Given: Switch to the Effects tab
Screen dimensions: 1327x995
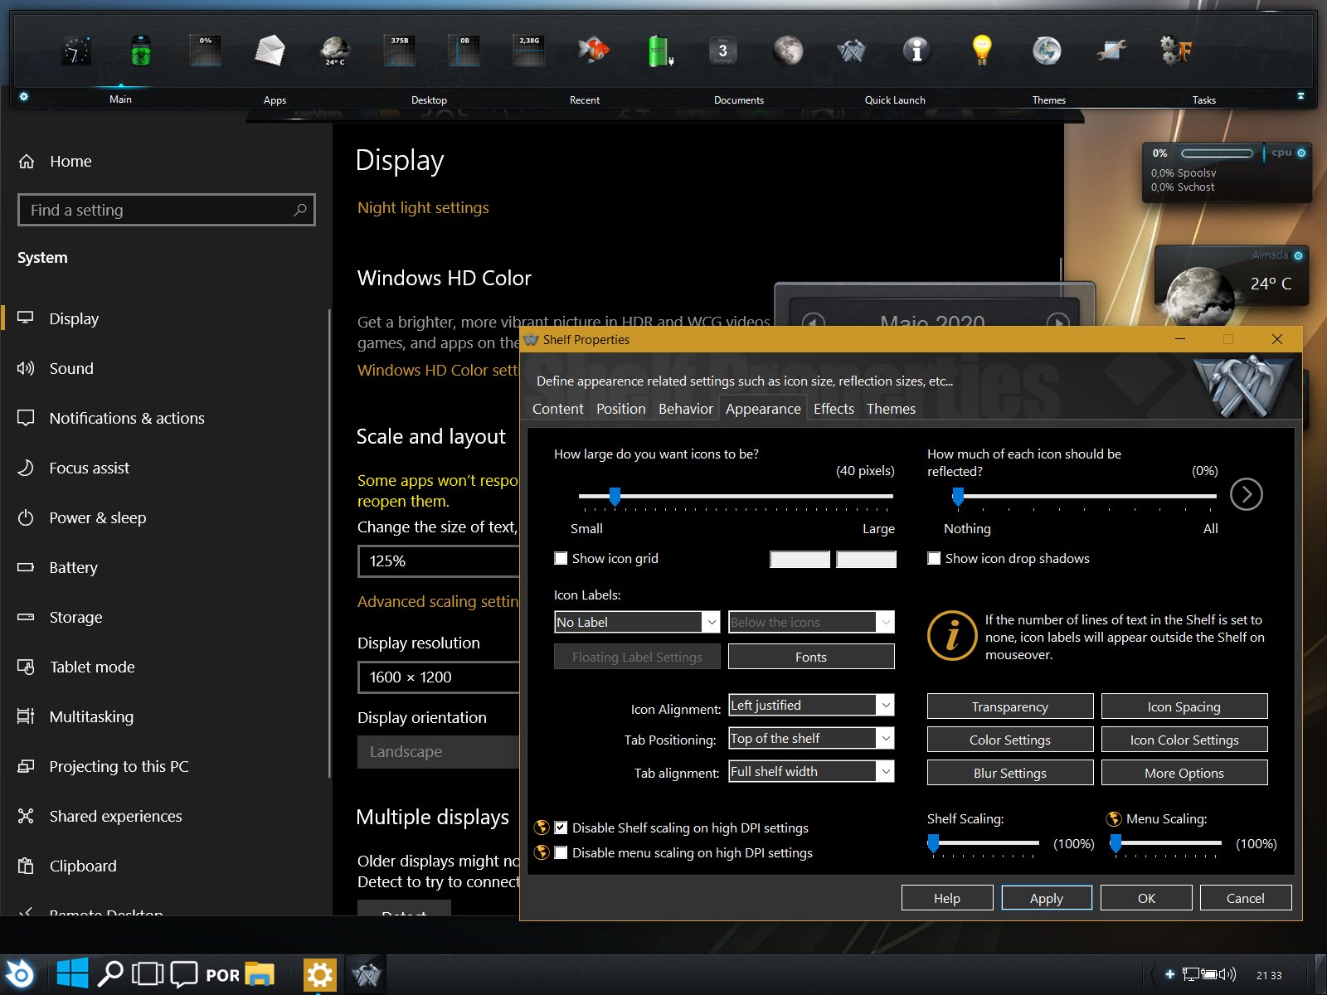Looking at the screenshot, I should 834,409.
